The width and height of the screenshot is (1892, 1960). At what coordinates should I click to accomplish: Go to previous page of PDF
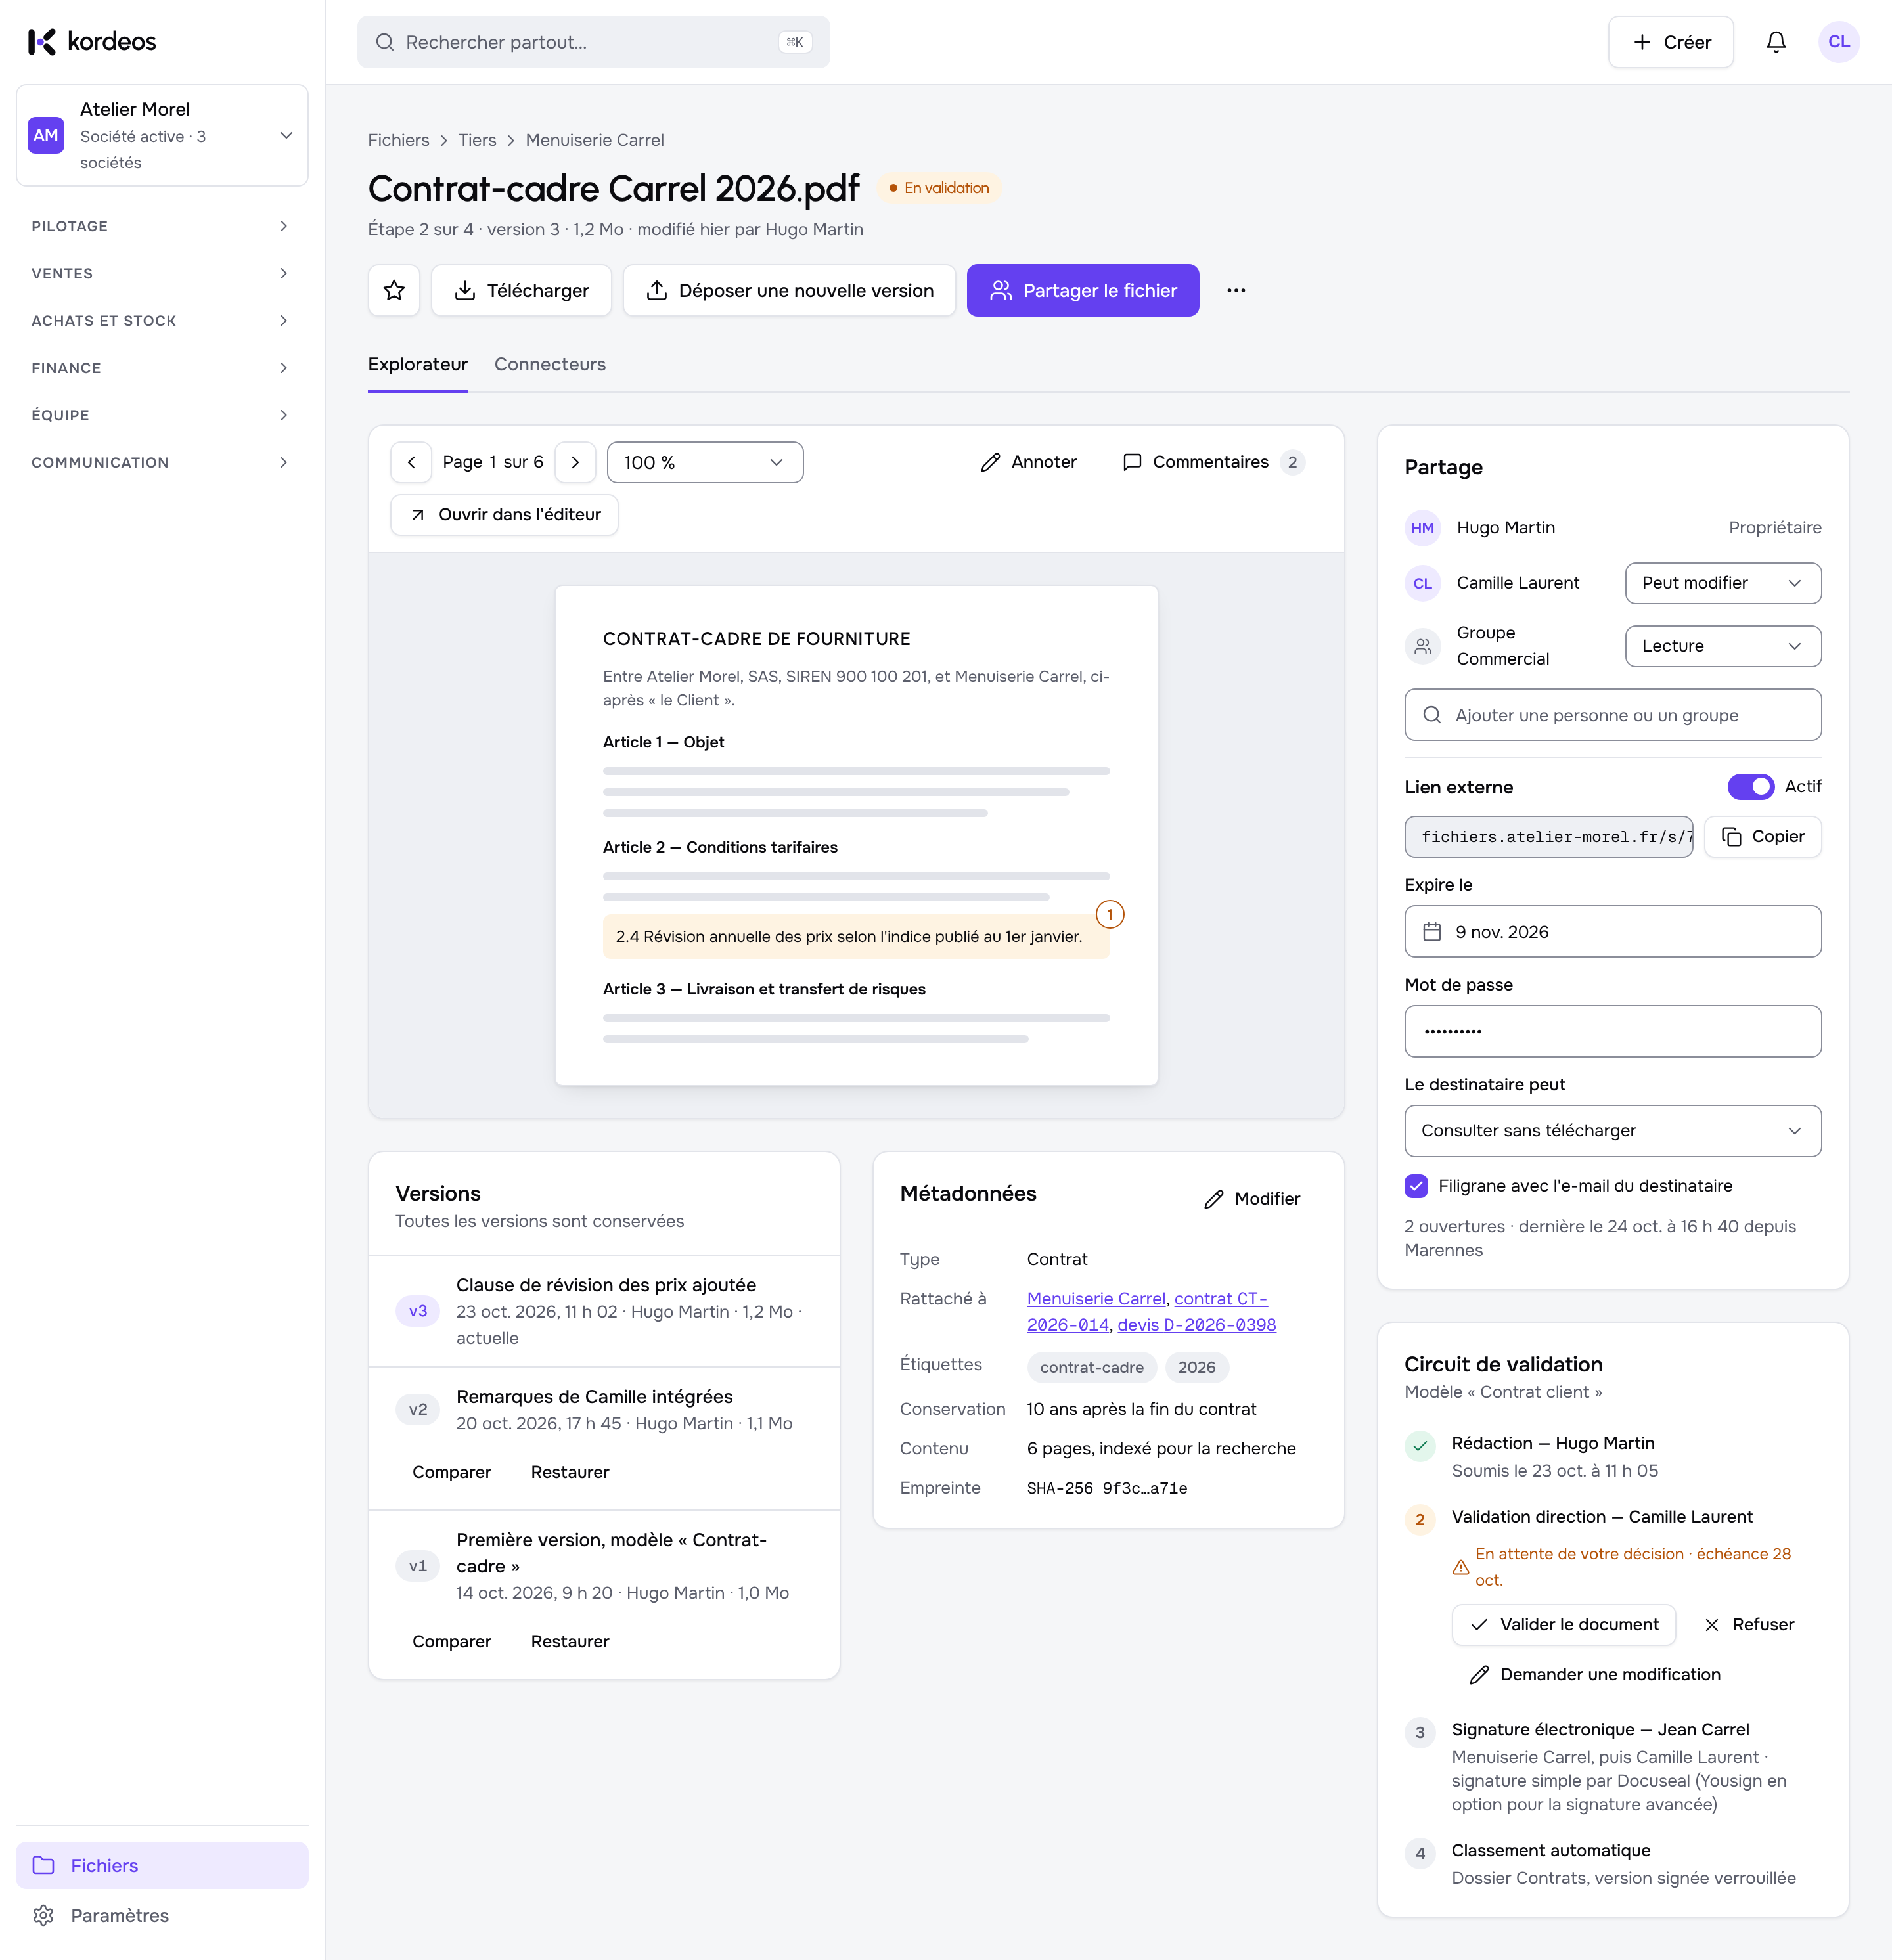(411, 462)
